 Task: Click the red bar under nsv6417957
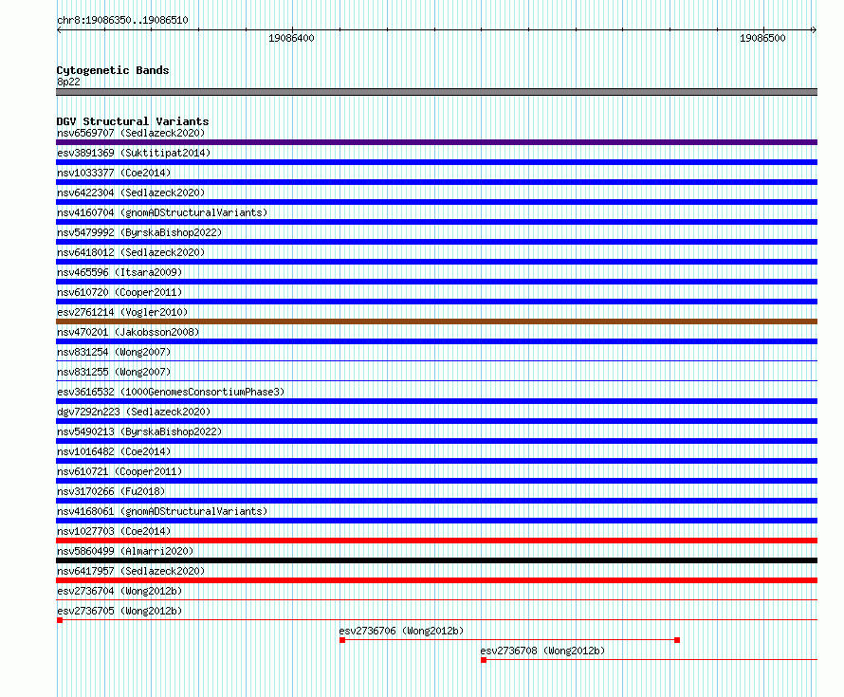click(436, 580)
